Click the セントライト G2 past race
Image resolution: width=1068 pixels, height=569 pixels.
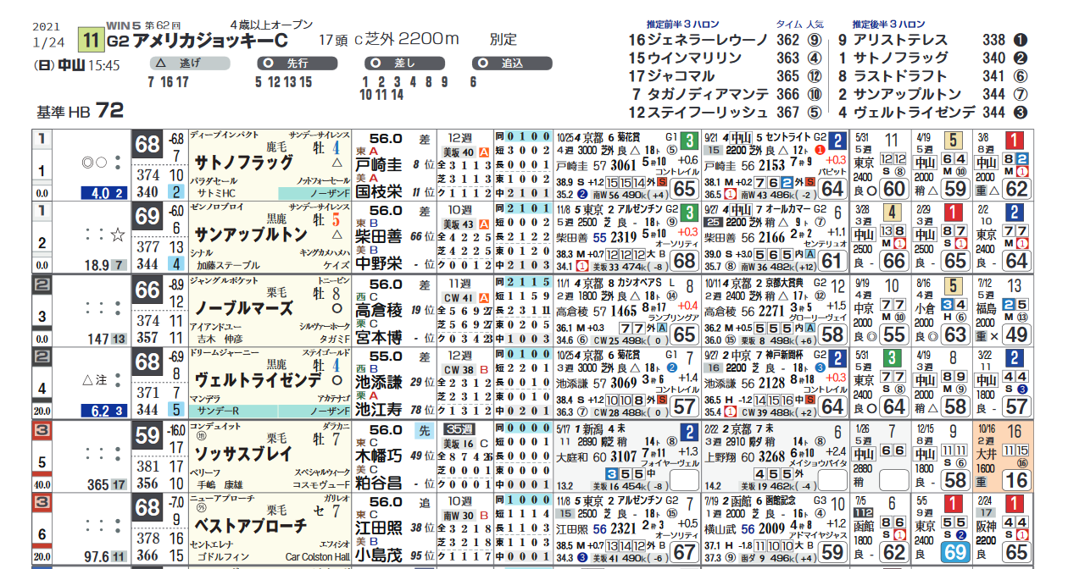795,136
